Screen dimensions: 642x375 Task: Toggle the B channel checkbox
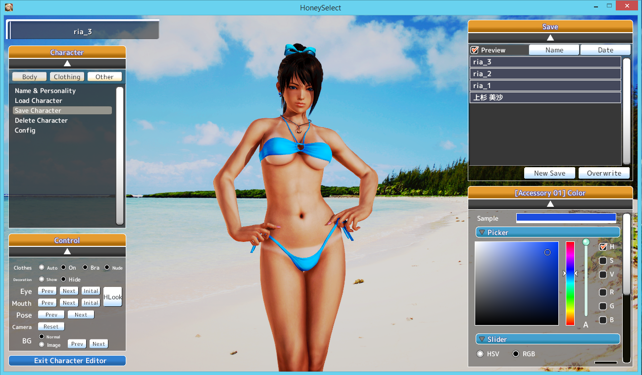pyautogui.click(x=603, y=320)
